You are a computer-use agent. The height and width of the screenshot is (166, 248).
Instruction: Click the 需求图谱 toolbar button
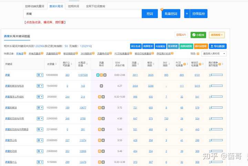[x=173, y=46]
